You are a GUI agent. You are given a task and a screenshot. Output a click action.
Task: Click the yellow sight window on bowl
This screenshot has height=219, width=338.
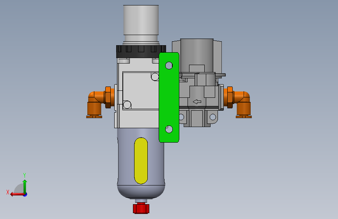point(141,161)
